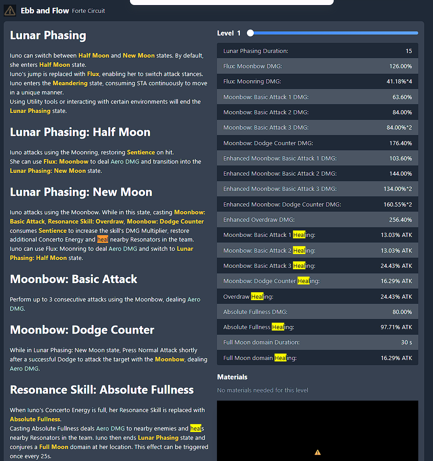Image resolution: width=433 pixels, height=461 pixels.
Task: Click Enhanced Moonbow: Basic Attack 1 DMG row
Action: point(317,159)
